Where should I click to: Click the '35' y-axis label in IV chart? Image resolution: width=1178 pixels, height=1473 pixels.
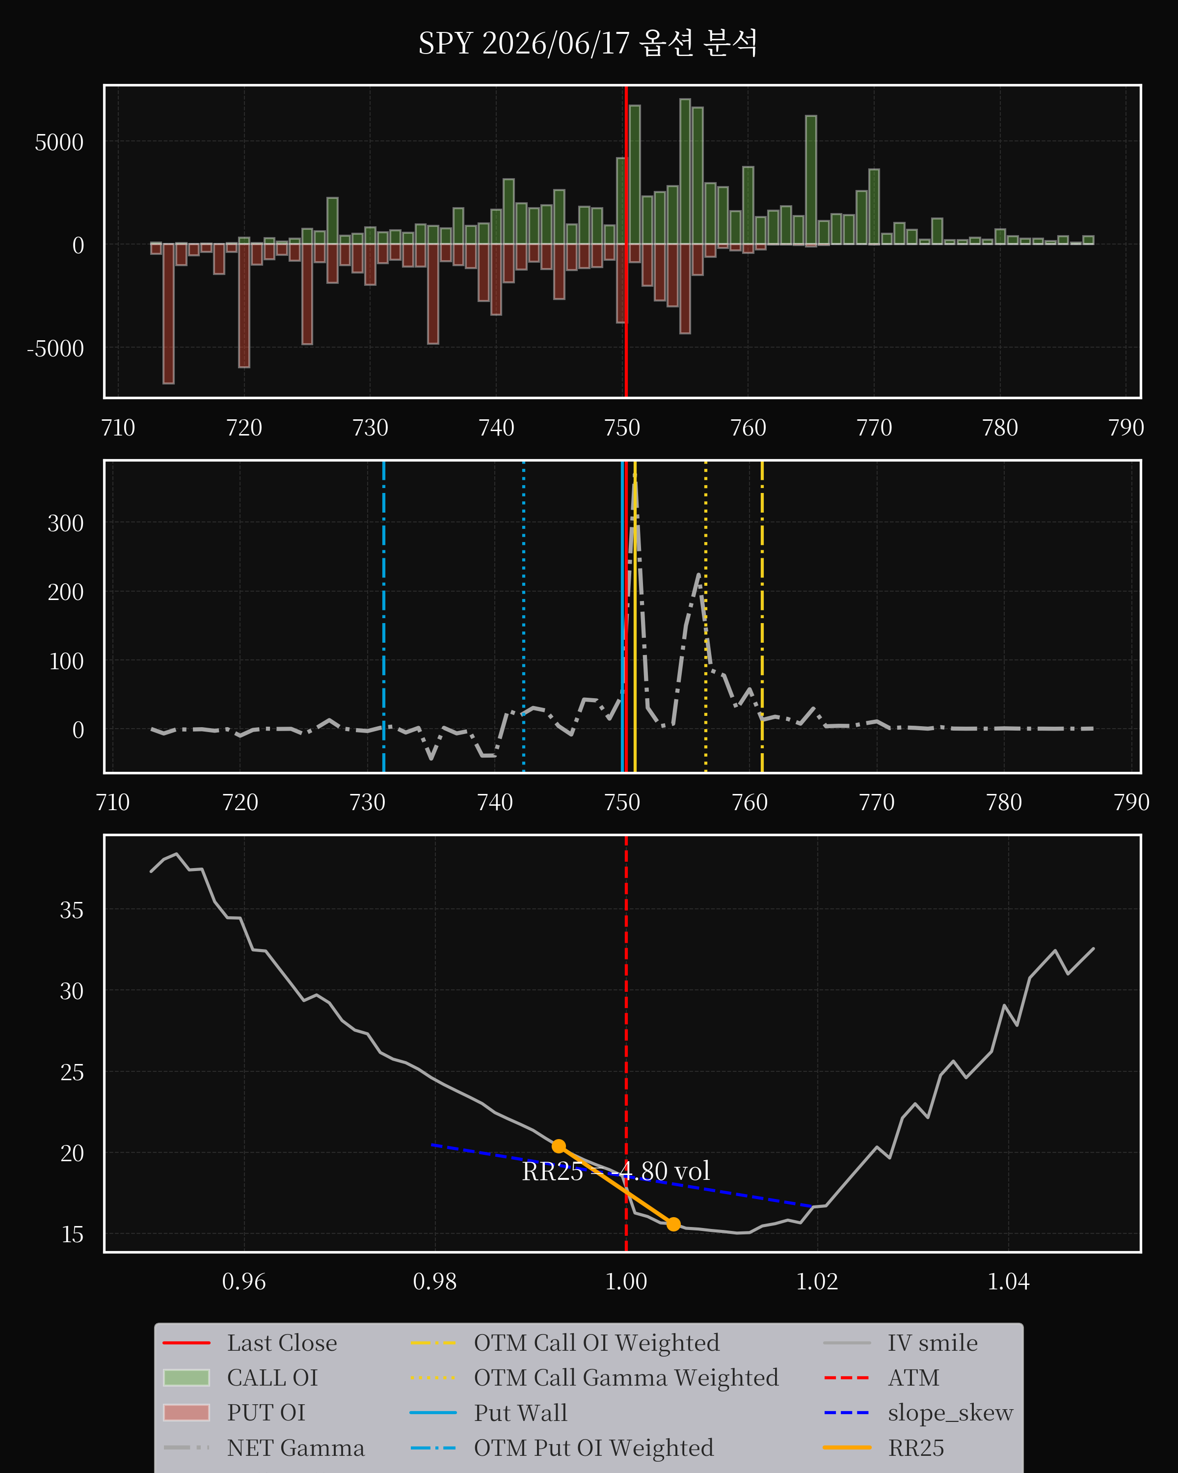point(72,910)
